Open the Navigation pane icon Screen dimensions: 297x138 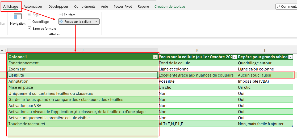pyautogui.click(x=18, y=17)
